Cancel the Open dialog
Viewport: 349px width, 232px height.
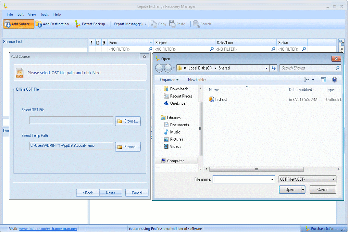pyautogui.click(x=323, y=190)
